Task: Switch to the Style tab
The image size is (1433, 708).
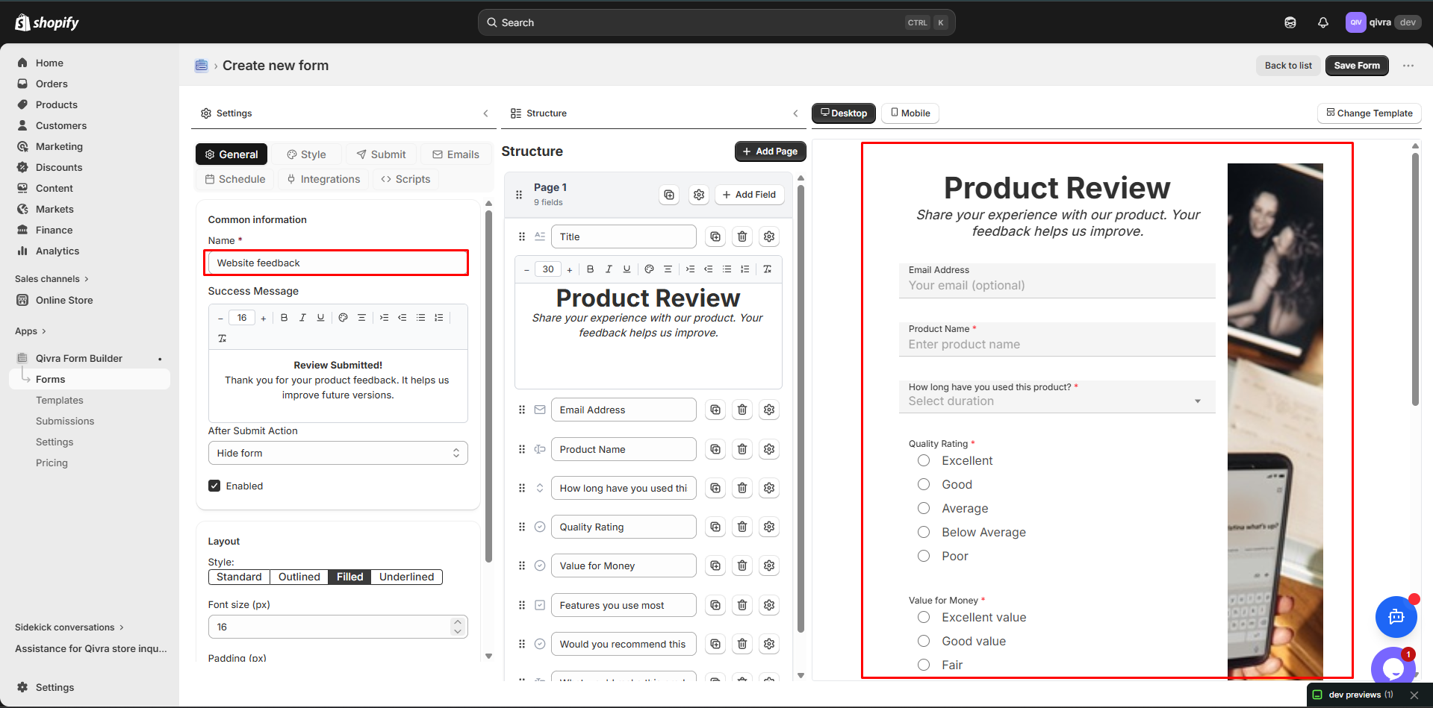Action: 307,154
